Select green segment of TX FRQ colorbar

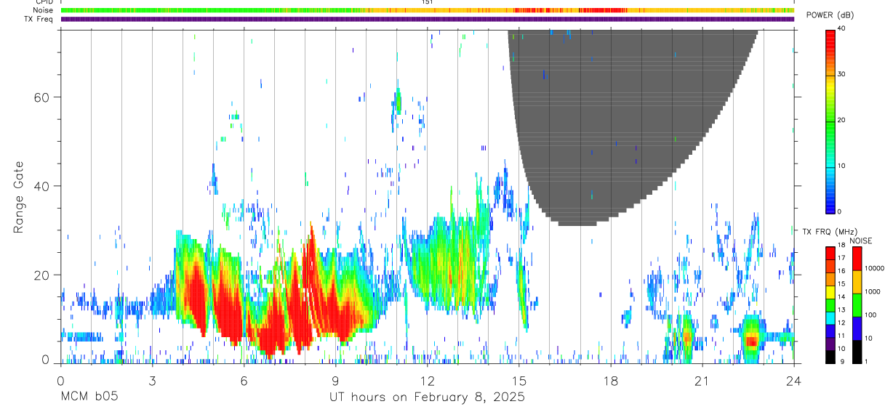pyautogui.click(x=830, y=305)
